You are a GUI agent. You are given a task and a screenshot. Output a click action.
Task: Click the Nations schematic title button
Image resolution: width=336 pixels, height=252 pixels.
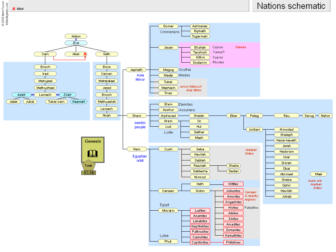coord(291,6)
